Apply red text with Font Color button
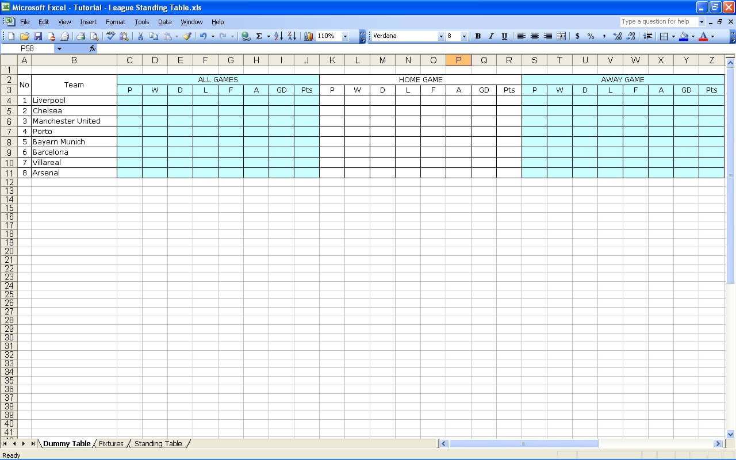This screenshot has height=460, width=736. 703,36
